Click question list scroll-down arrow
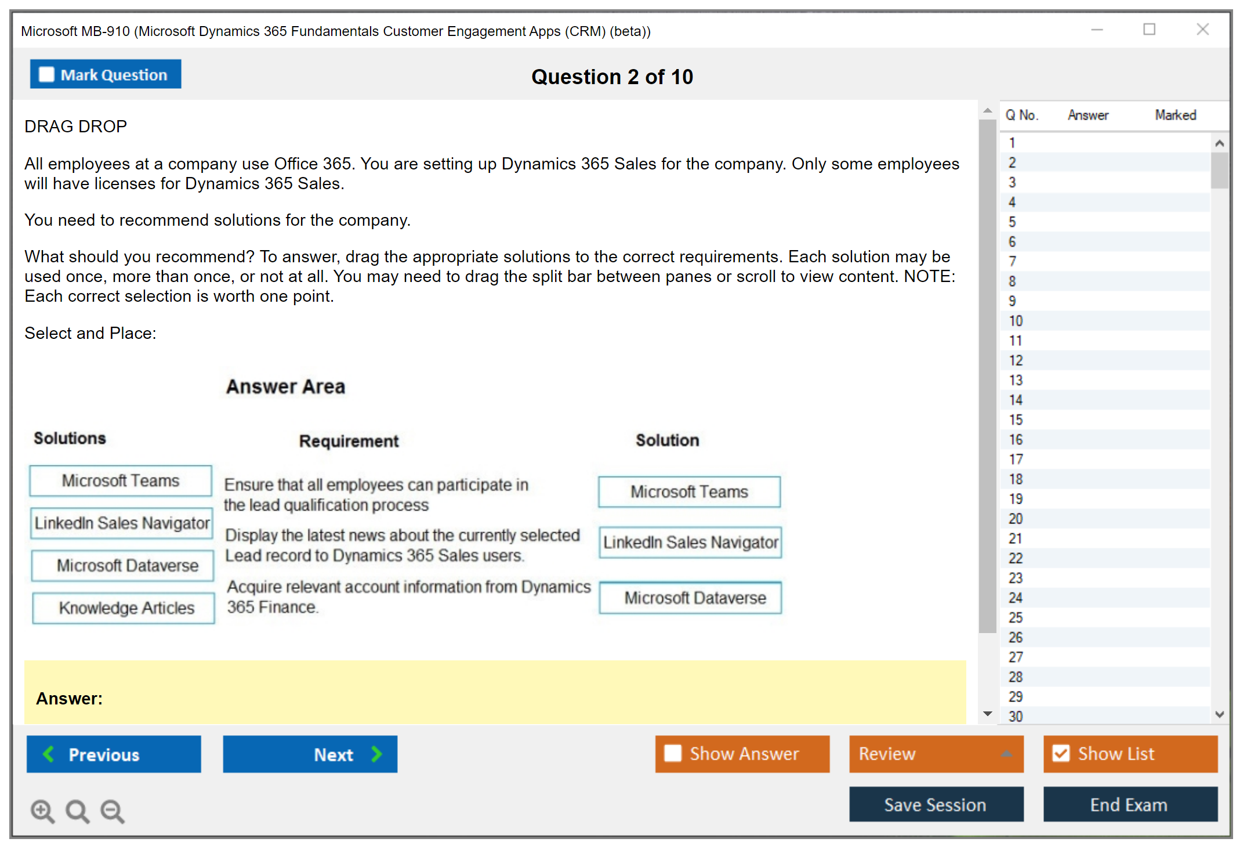This screenshot has width=1247, height=853. 1219,714
